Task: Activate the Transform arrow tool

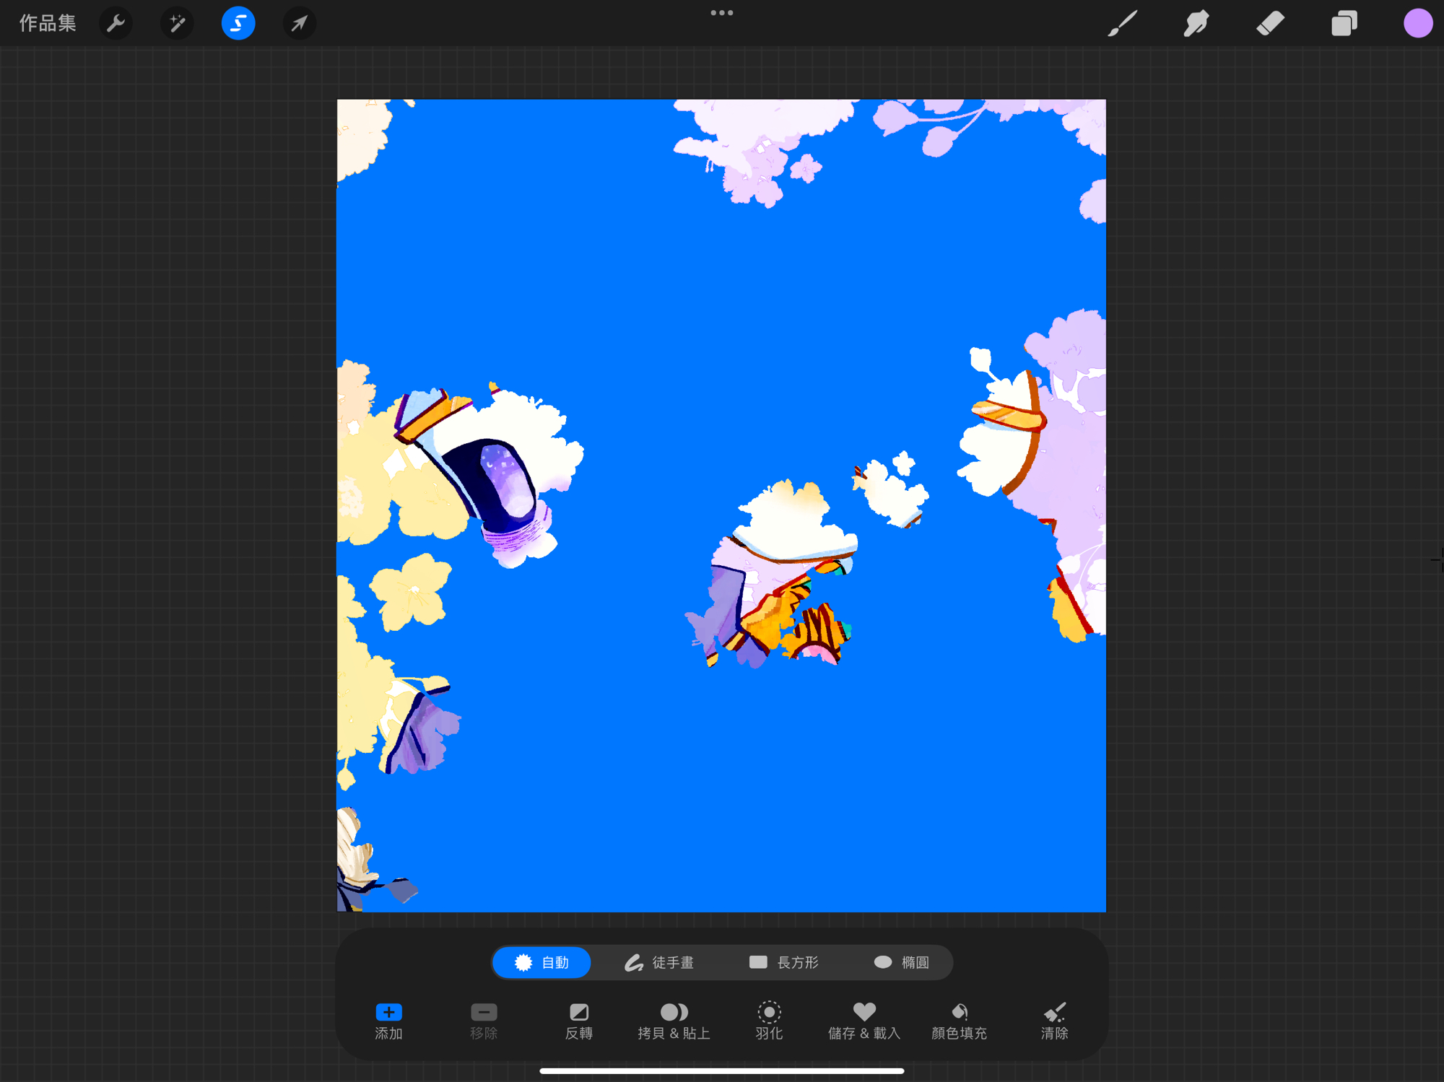Action: coord(299,24)
